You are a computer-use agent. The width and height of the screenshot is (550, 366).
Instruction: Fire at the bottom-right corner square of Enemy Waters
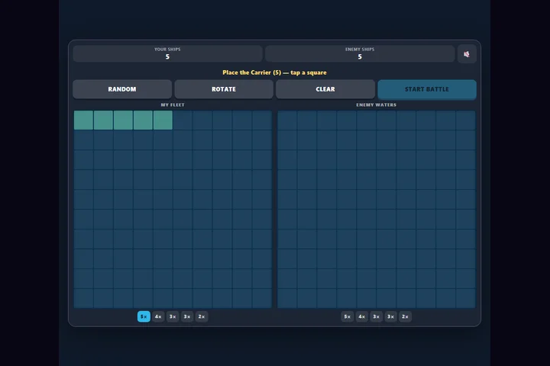point(466,298)
